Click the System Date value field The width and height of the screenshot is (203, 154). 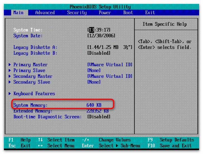101,36
